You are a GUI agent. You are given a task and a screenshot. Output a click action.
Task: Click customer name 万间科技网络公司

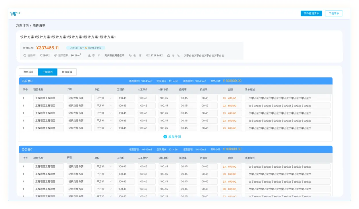(115, 55)
